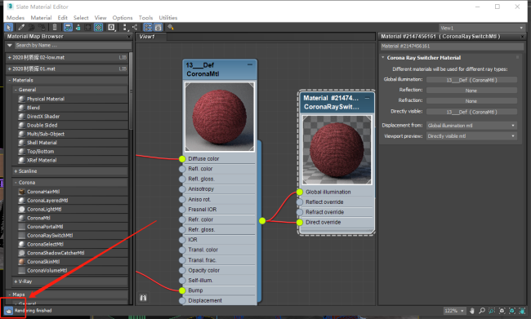Collapse CoronaRaySwitch node minus button
Screen dimensions: 531x319
367,98
